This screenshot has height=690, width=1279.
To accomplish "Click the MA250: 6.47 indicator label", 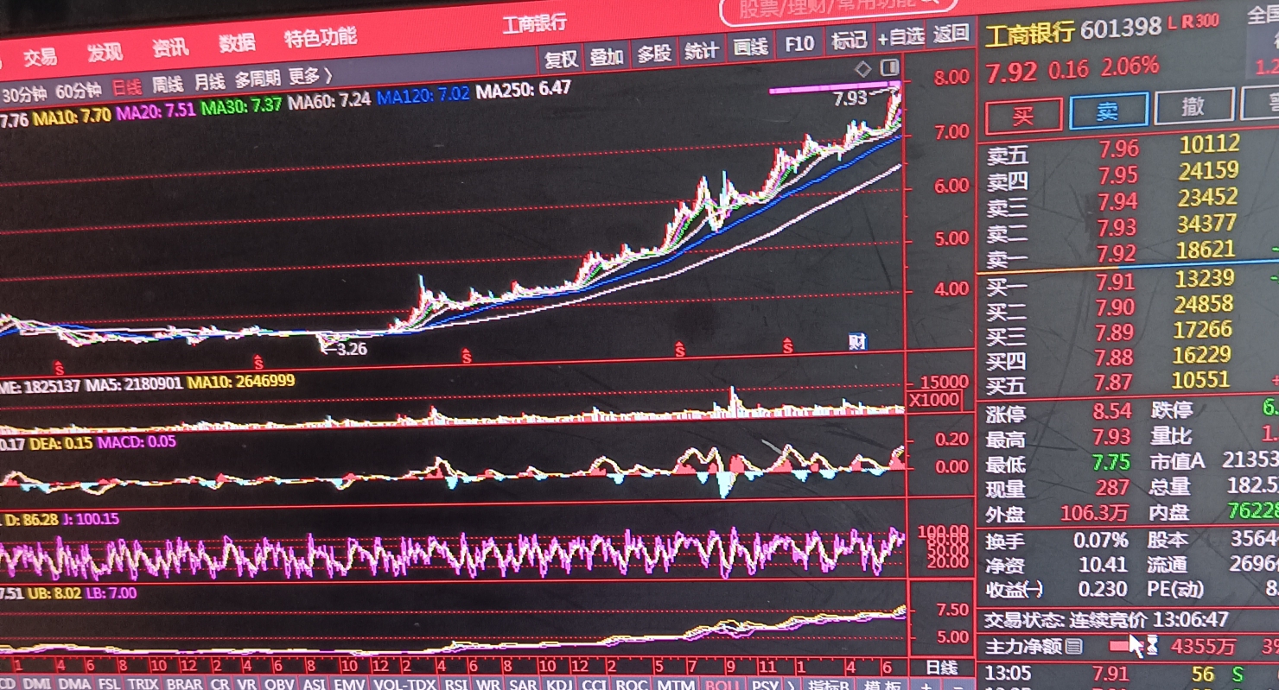I will coord(524,89).
